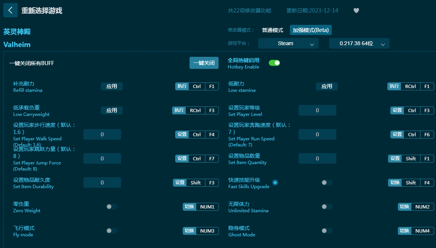This screenshot has width=436, height=248.
Task: Click the 英灵神殿 game name
Action: click(17, 32)
